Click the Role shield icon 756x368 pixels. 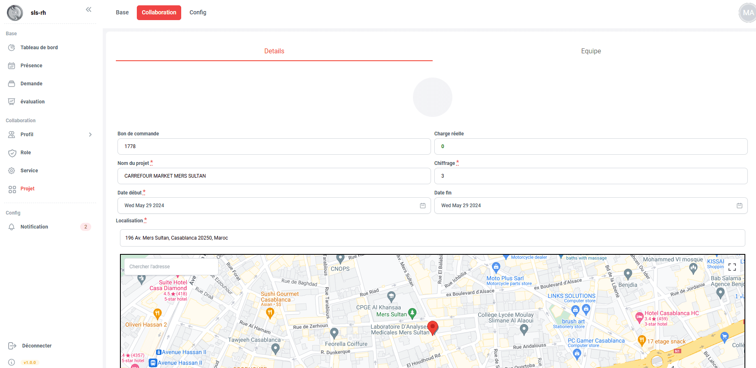click(12, 153)
